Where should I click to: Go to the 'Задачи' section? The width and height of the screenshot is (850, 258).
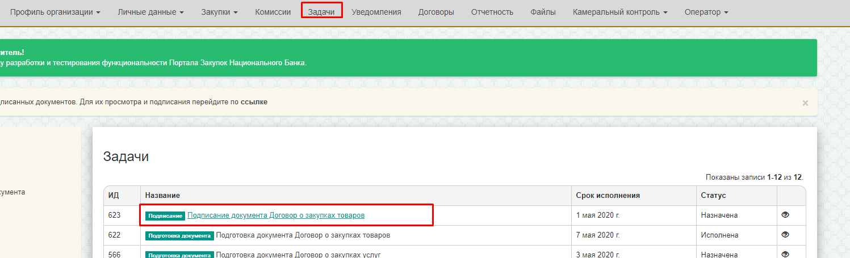coord(321,12)
